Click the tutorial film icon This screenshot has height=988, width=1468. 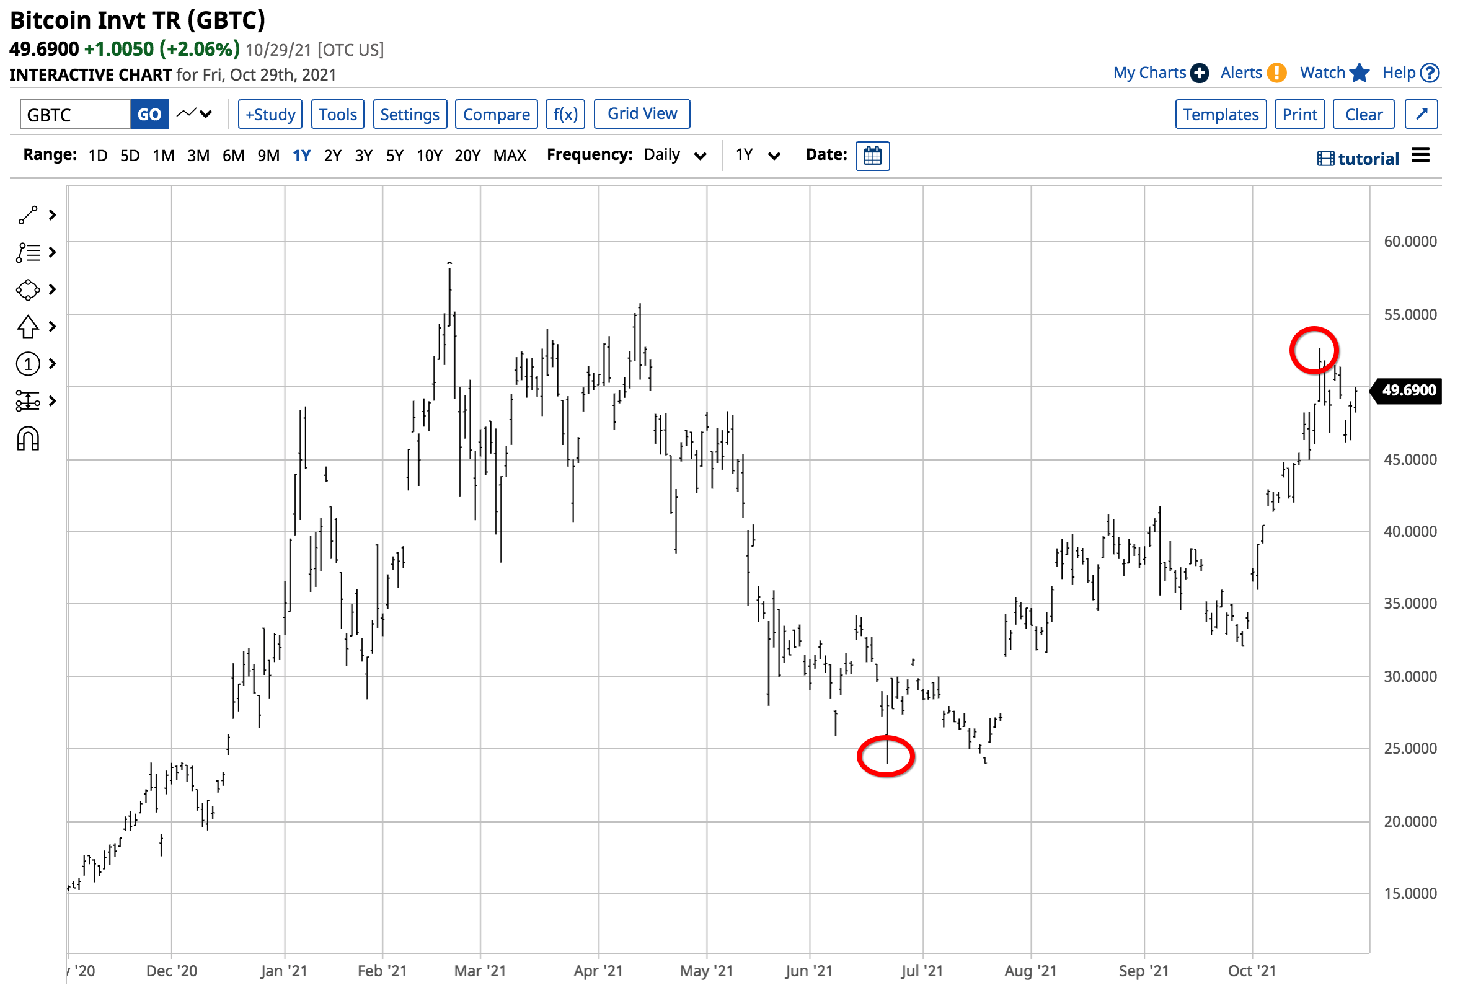coord(1325,159)
